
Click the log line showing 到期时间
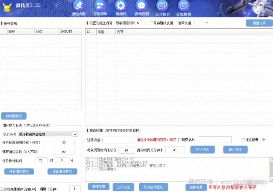point(117,162)
